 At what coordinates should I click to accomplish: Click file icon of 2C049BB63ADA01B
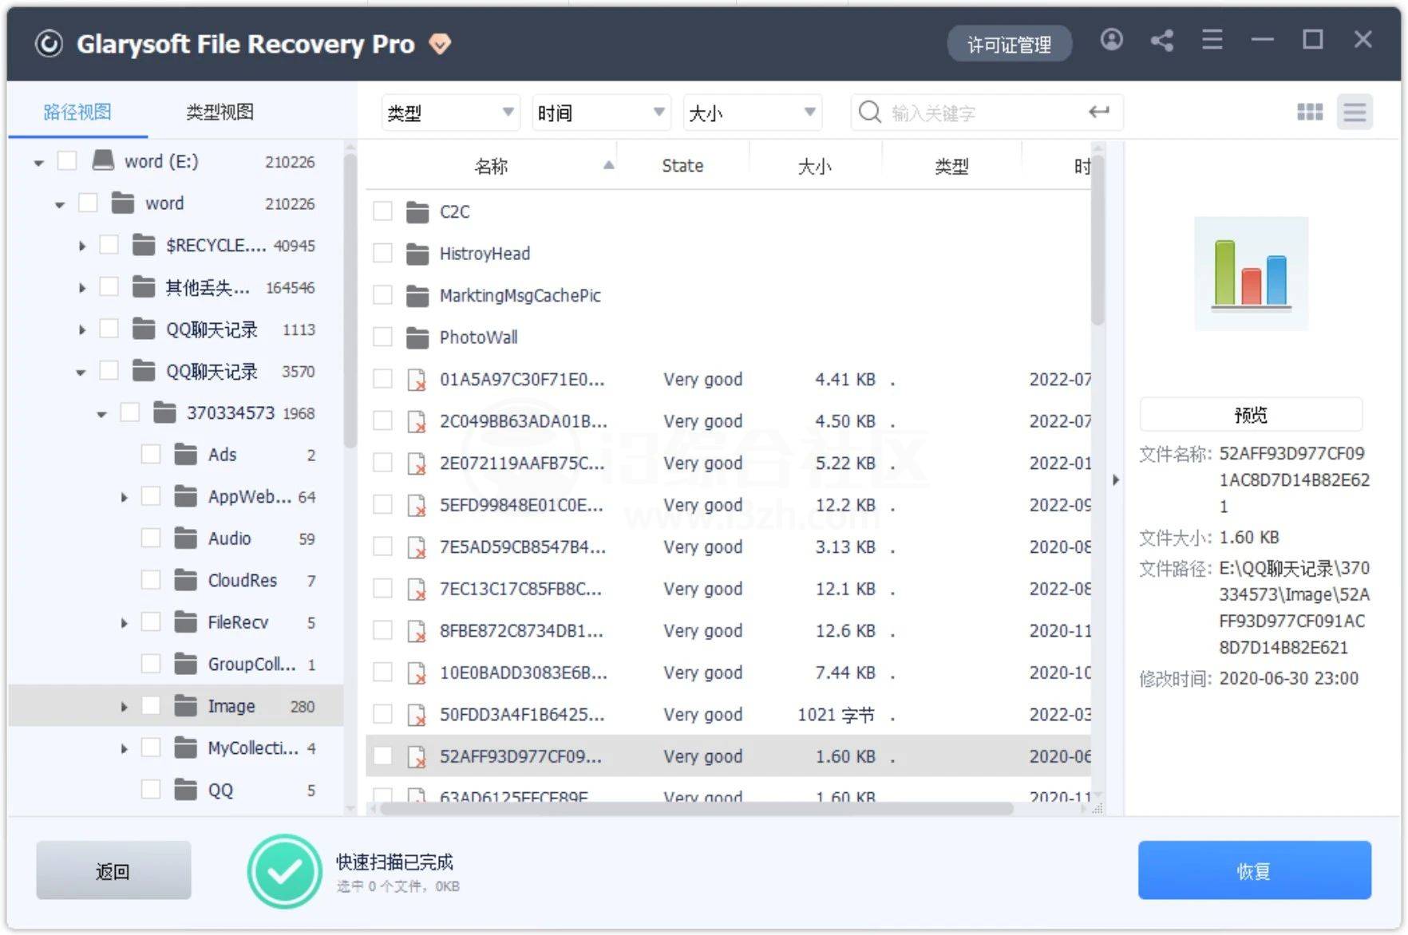coord(417,422)
